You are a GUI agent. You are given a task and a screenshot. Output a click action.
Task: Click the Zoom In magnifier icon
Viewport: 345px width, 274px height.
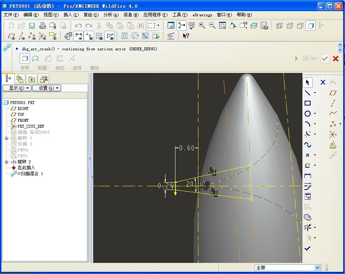click(x=202, y=26)
